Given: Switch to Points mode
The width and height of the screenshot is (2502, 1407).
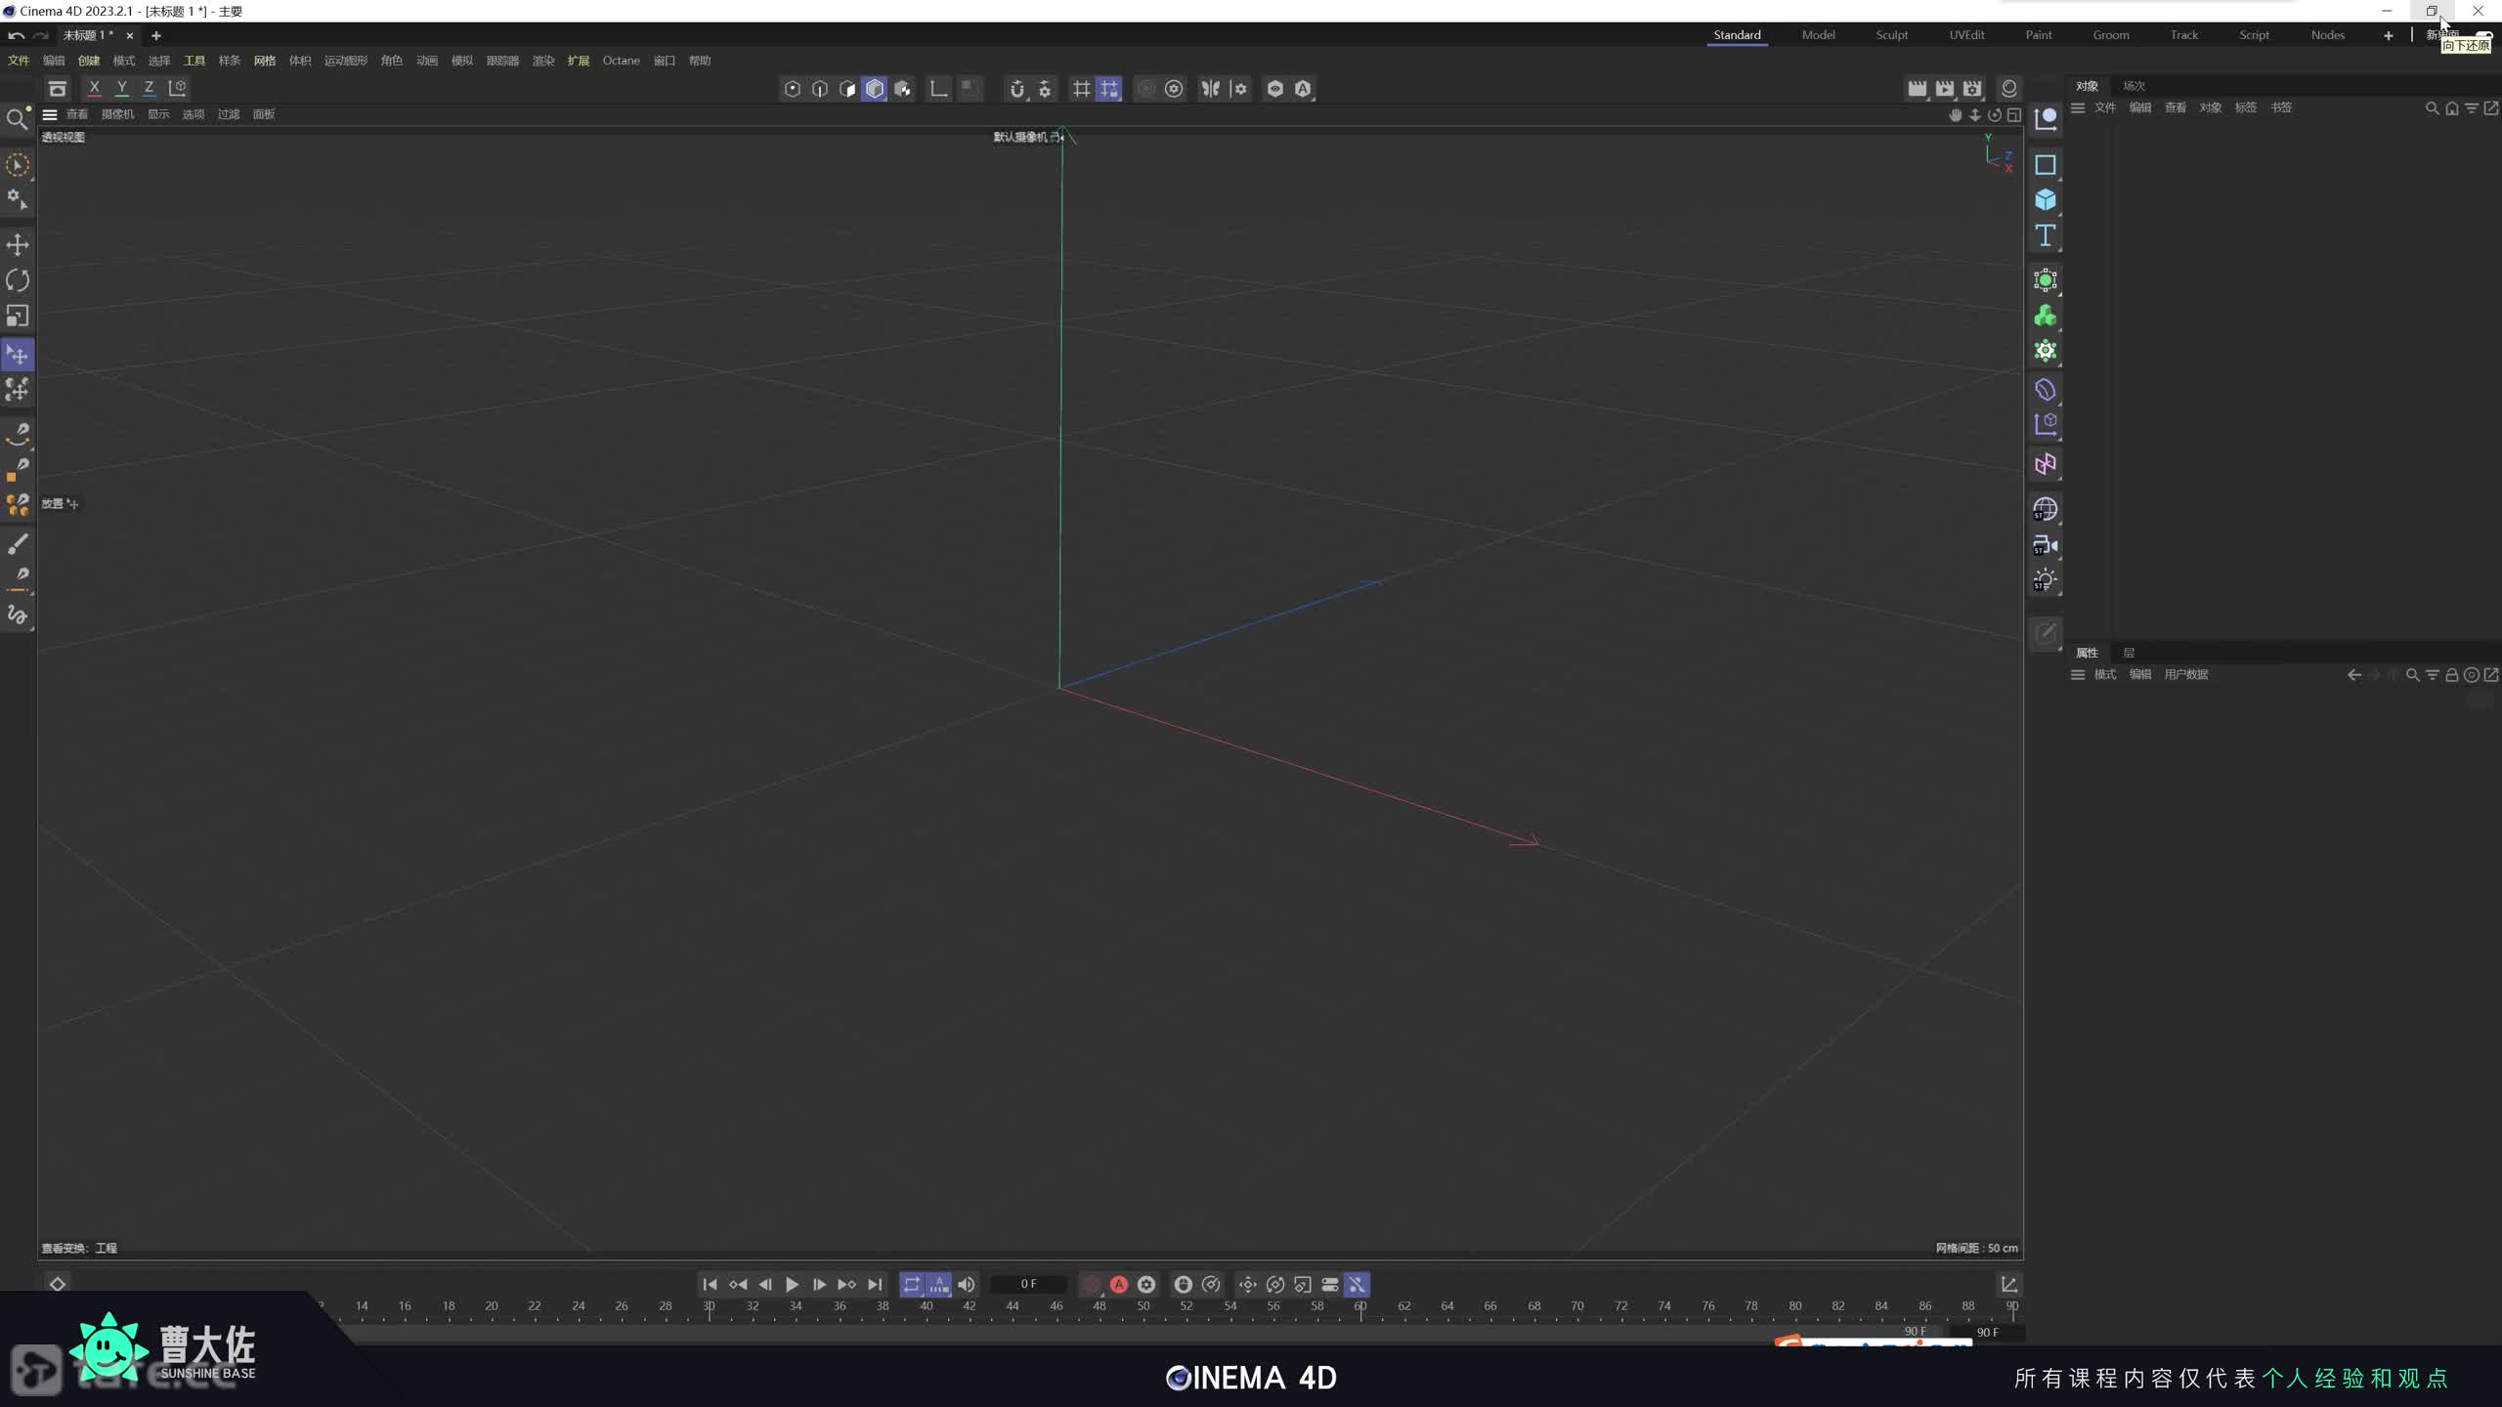Looking at the screenshot, I should tap(793, 89).
